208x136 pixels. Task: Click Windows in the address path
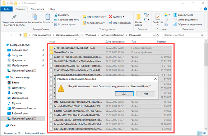(x=91, y=35)
